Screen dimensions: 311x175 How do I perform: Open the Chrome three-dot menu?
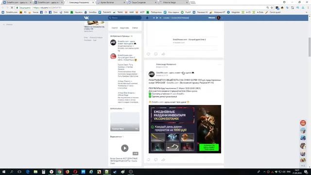pos(308,8)
